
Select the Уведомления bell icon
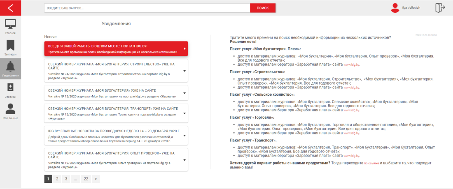[x=10, y=67]
